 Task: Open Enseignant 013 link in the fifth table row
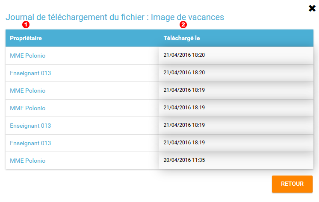pos(30,126)
